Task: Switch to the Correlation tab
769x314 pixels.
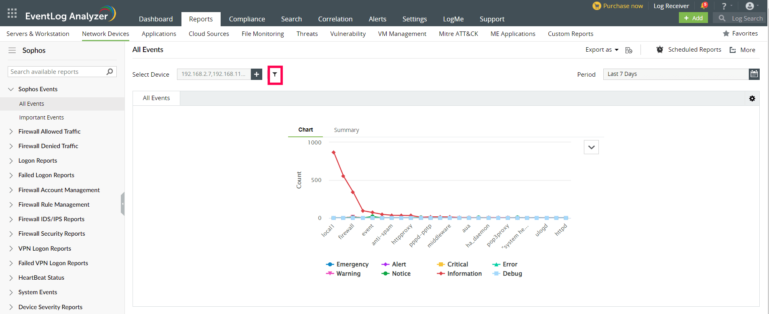Action: click(335, 19)
